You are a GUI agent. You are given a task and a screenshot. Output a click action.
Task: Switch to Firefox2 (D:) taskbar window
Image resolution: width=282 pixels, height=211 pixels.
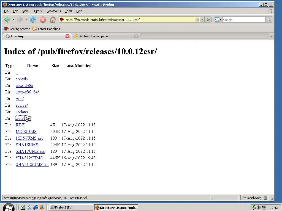pos(71,208)
